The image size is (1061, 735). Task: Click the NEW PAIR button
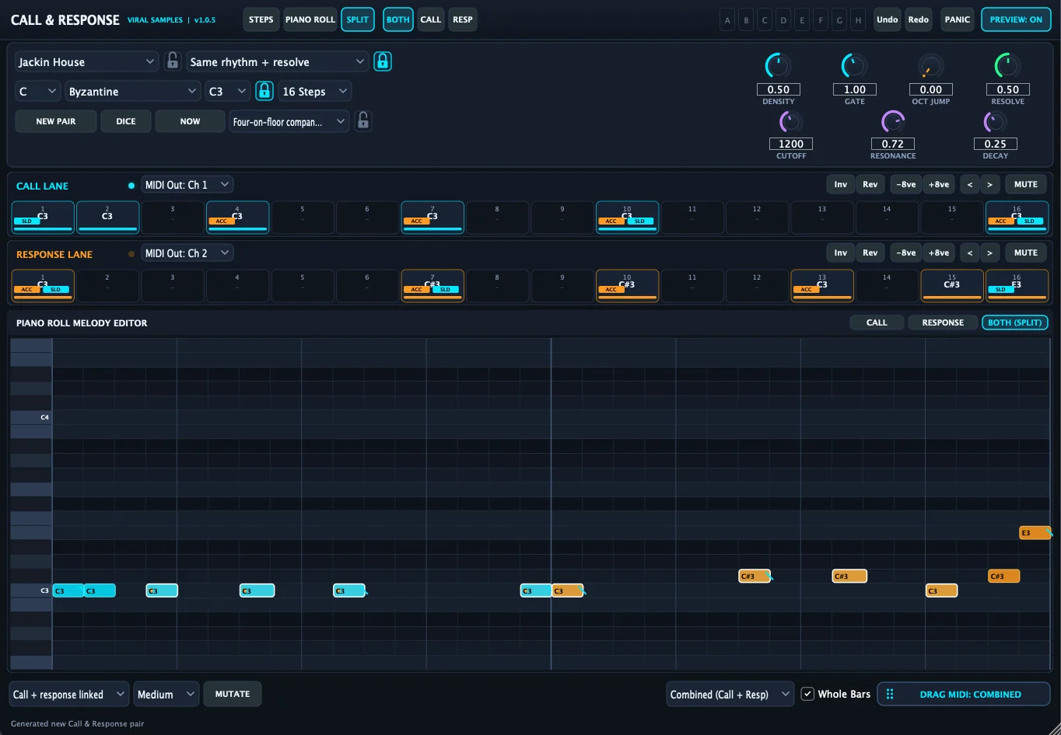pos(56,121)
